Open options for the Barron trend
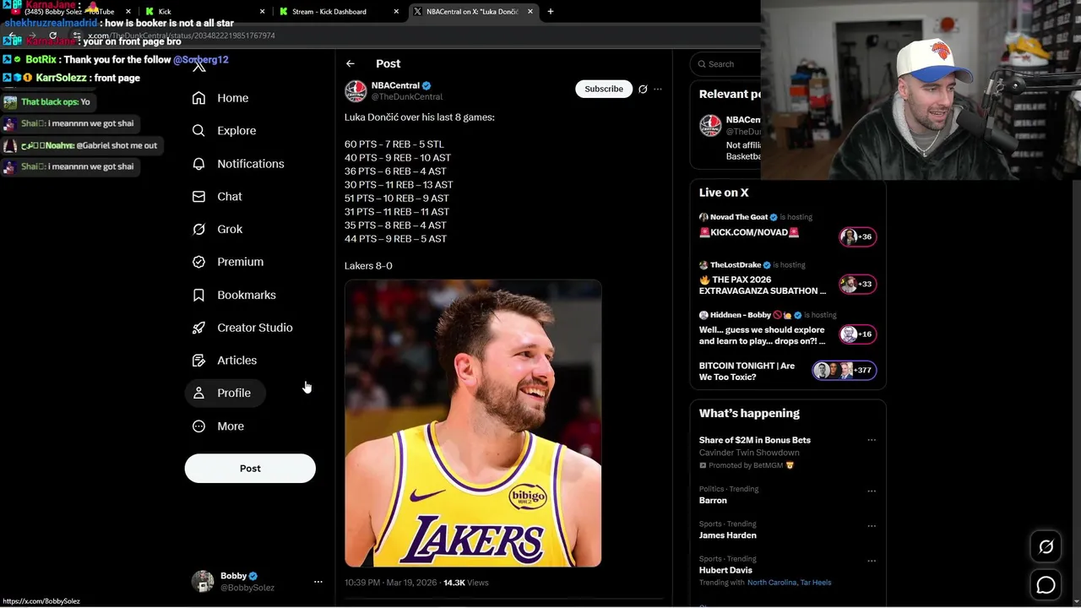The width and height of the screenshot is (1081, 608). coord(872,491)
